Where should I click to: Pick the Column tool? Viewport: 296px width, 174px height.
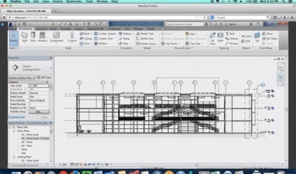tap(72, 37)
